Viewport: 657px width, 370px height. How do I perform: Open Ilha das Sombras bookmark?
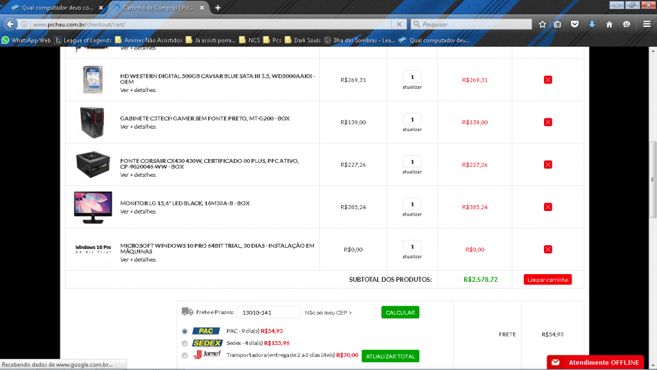(x=359, y=40)
